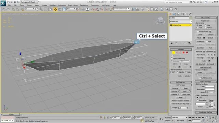Select Element sub-object level icon

(x=187, y=53)
